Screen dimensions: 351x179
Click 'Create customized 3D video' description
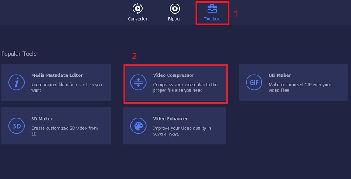[64, 131]
